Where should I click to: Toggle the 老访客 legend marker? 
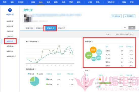(37, 74)
